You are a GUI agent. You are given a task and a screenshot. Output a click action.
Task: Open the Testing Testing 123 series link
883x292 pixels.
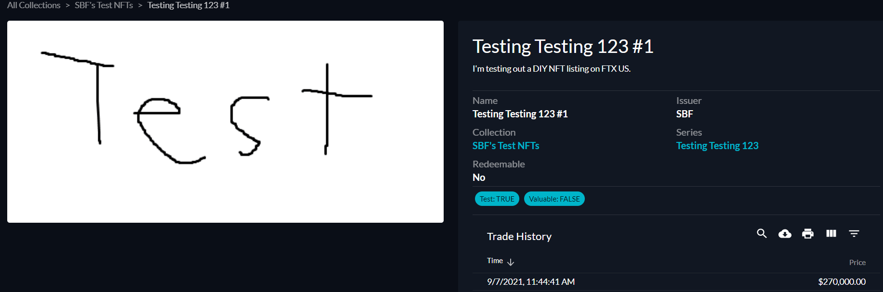tap(717, 146)
